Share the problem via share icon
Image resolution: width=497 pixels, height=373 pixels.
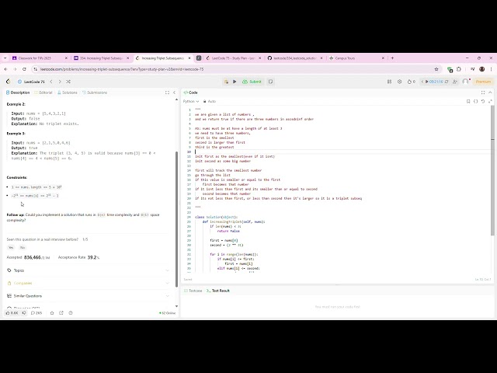(61, 312)
